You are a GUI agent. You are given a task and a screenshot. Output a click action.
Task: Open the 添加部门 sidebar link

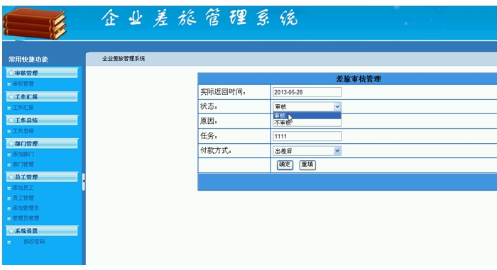pyautogui.click(x=23, y=154)
